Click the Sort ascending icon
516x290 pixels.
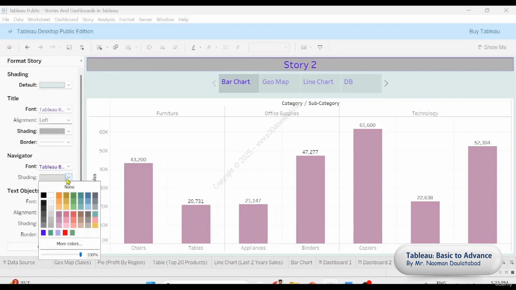[x=162, y=47]
